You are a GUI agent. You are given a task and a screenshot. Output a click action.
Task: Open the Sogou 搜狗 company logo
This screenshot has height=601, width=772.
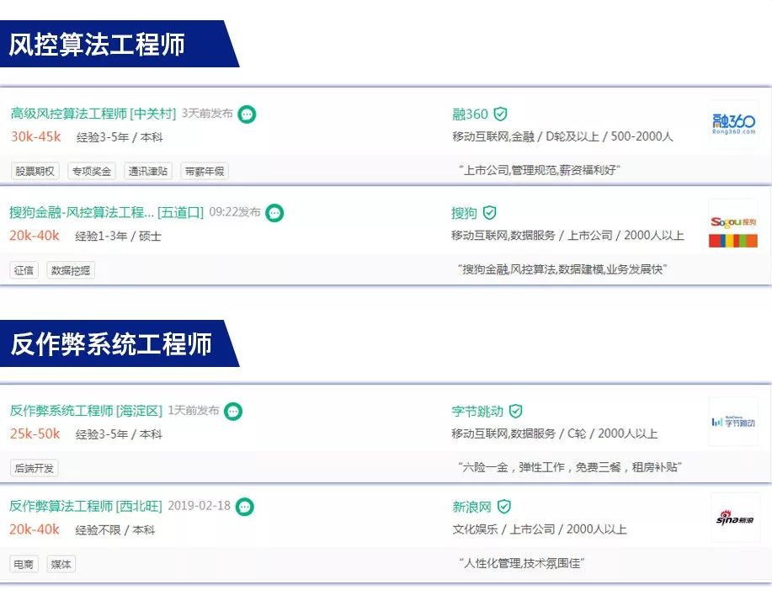click(733, 223)
